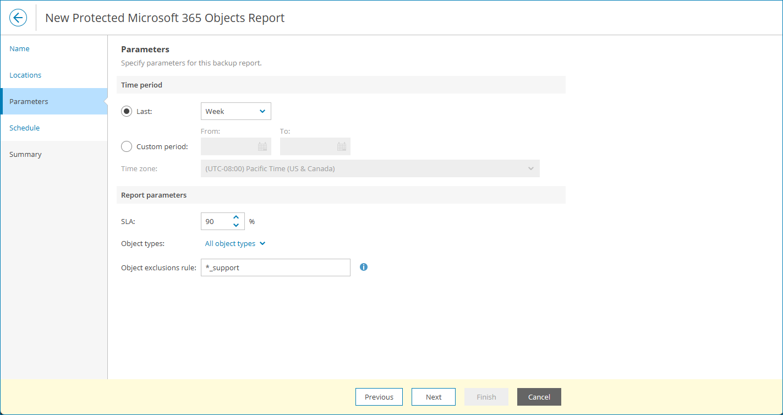Select the Last time period radio button
Image resolution: width=783 pixels, height=415 pixels.
click(127, 111)
